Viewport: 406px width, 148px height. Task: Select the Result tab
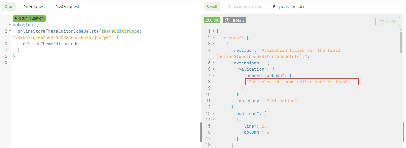[212, 6]
